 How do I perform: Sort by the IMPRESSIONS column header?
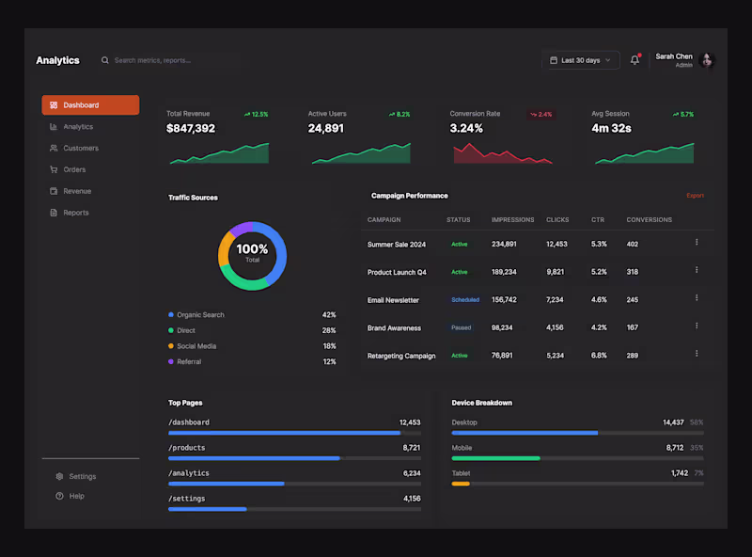point(512,220)
